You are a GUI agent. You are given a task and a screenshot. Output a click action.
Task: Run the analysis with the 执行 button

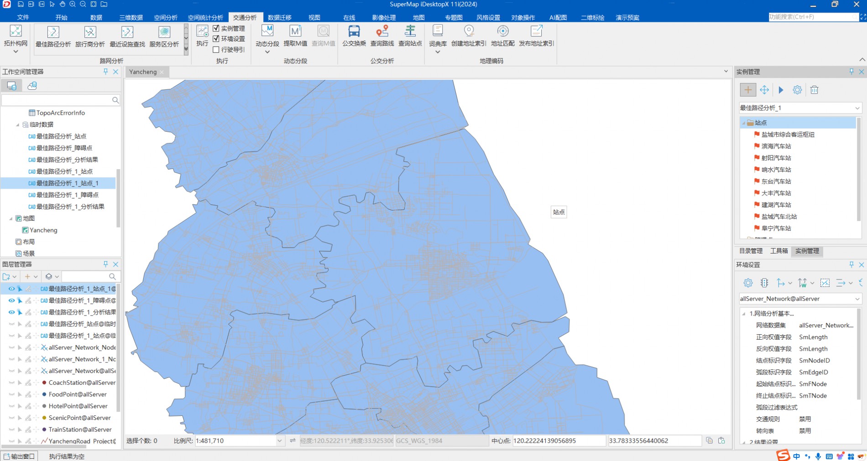[202, 36]
